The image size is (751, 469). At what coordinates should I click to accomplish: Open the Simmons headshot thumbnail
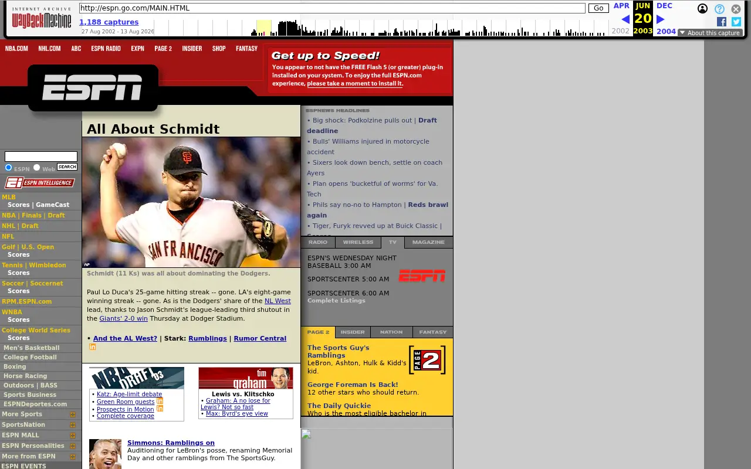pyautogui.click(x=105, y=454)
